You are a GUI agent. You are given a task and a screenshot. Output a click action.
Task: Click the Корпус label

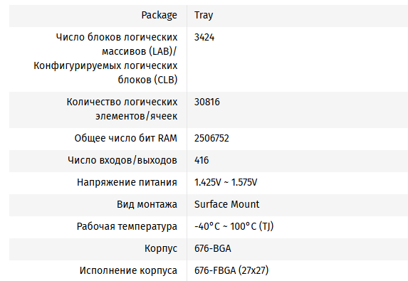point(161,248)
